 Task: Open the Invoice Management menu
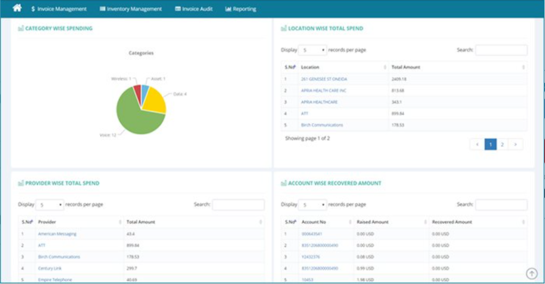coord(59,9)
